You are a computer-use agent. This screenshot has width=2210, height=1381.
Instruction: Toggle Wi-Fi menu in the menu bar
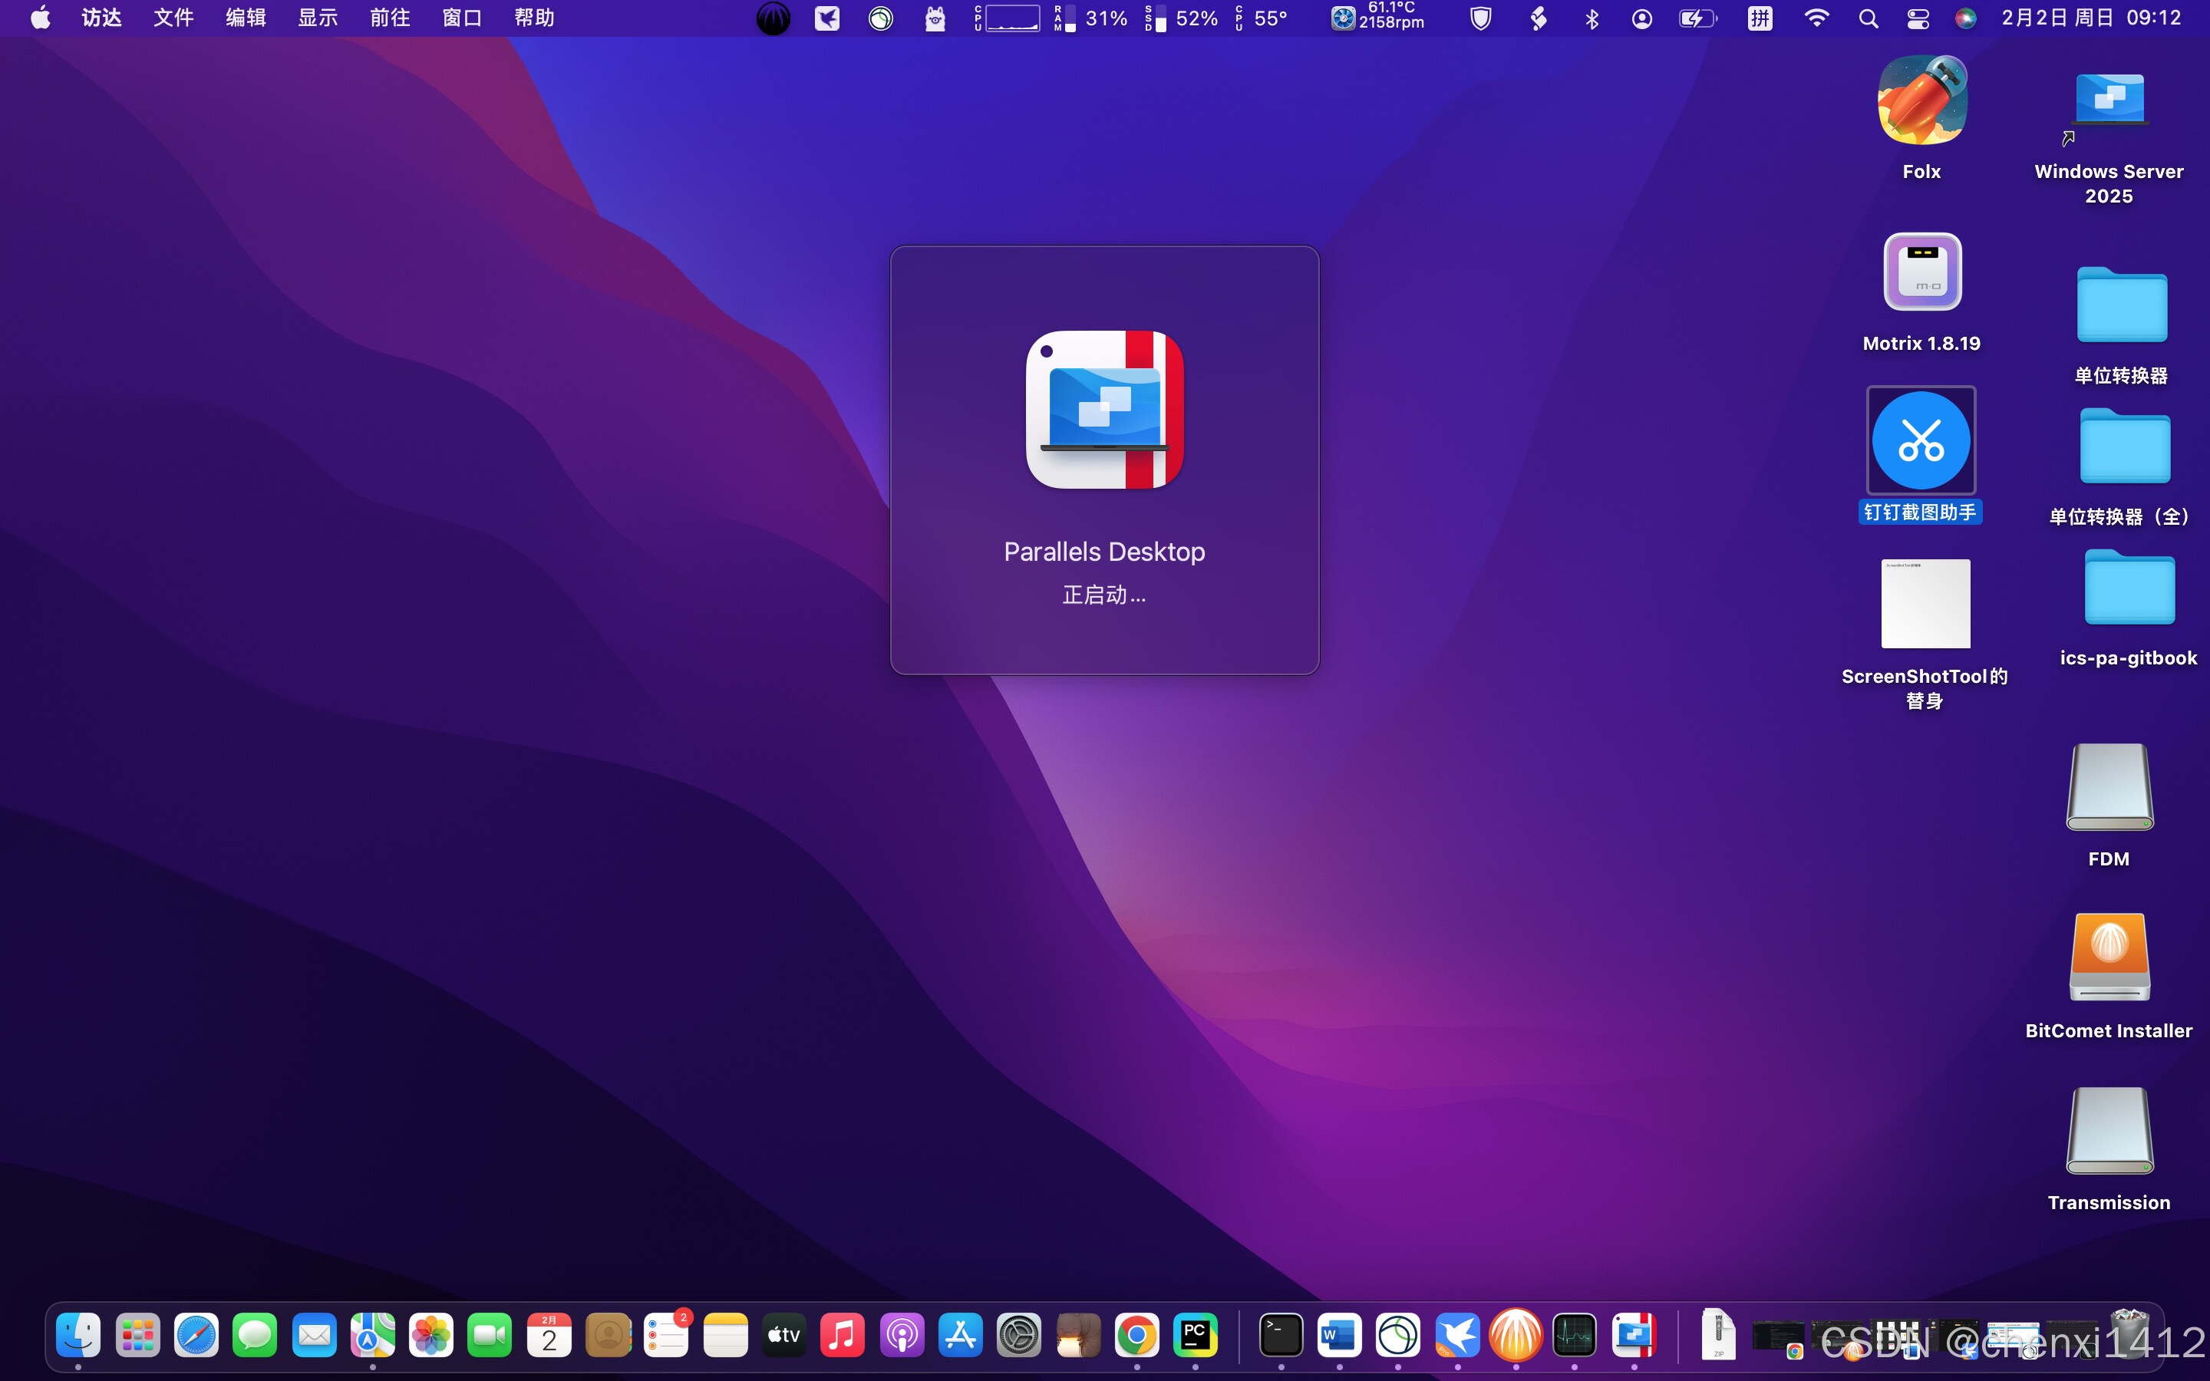point(1816,18)
